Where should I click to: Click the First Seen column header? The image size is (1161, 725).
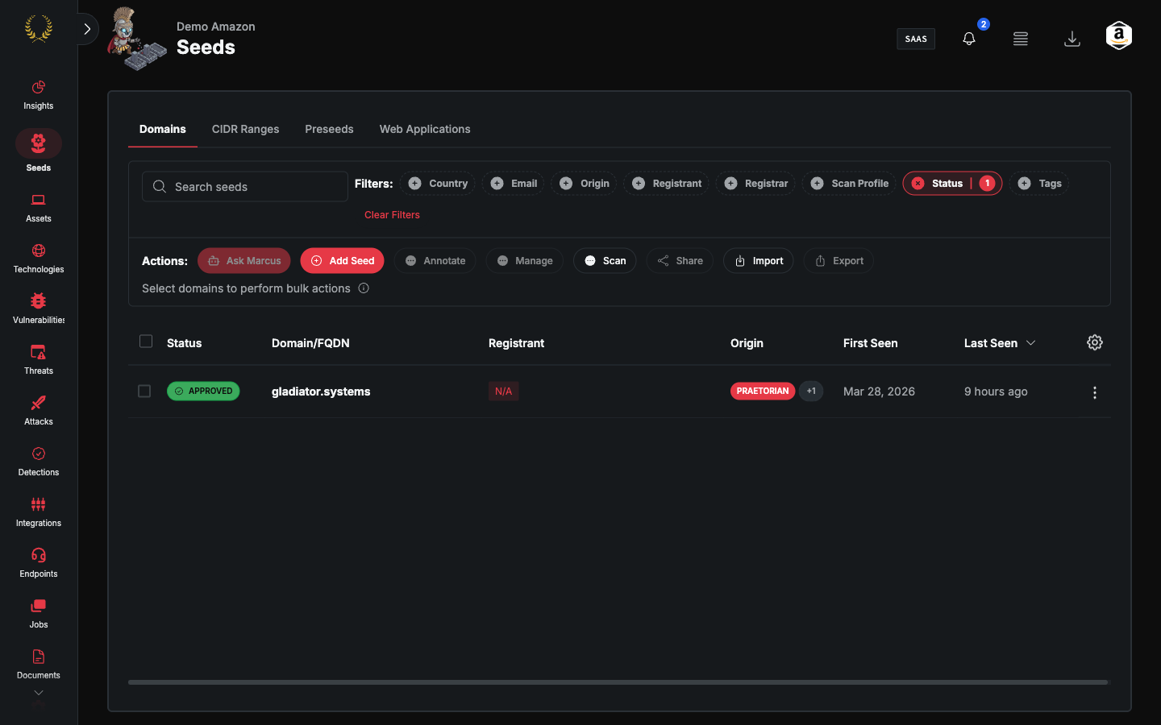870,343
